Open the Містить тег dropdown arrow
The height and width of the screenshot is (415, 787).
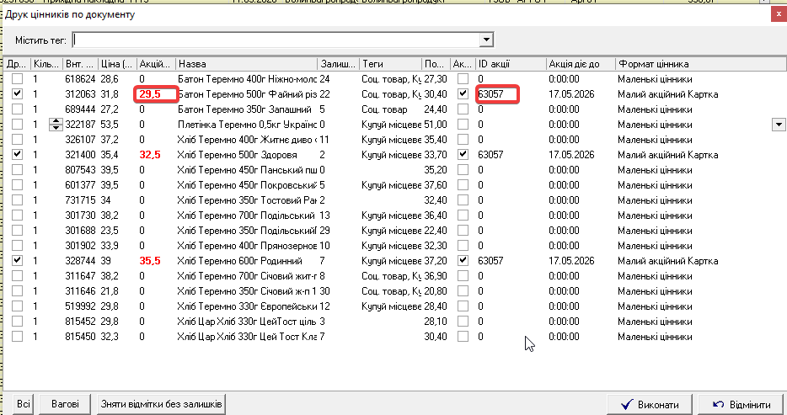(x=486, y=40)
